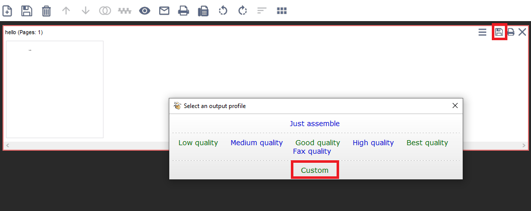Screen dimensions: 531x211
Task: Click the move down arrow icon
Action: (86, 11)
